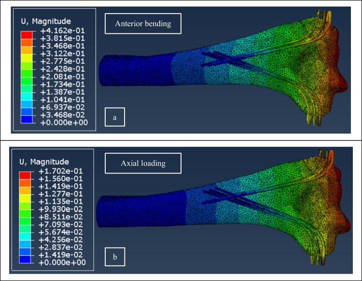Pick the cyan swatch beside +1.041e-01

pyautogui.click(x=27, y=96)
